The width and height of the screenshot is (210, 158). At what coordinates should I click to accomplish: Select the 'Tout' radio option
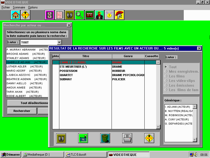(x=166, y=67)
